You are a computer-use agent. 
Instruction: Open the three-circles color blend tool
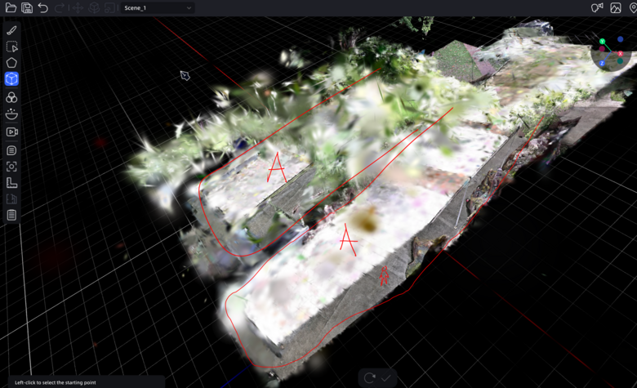click(x=11, y=97)
